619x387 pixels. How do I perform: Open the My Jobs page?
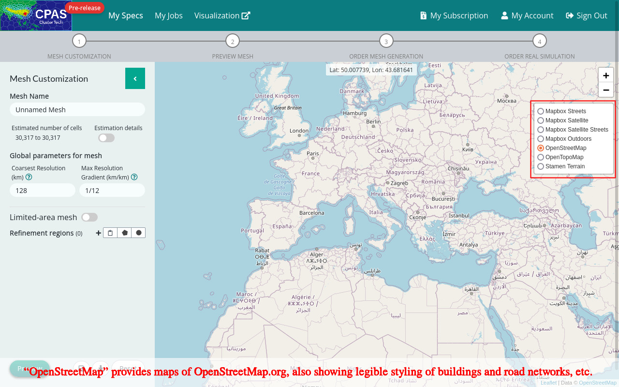(x=169, y=15)
